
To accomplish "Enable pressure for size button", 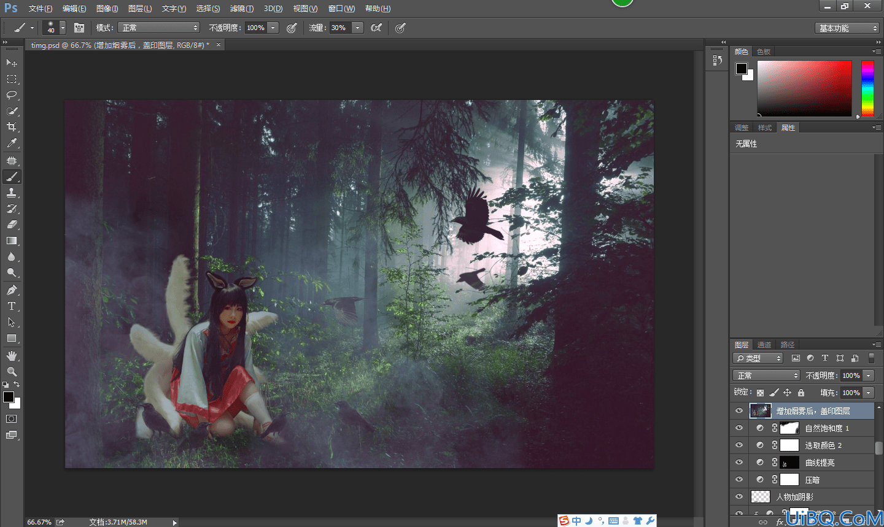I will tap(400, 28).
